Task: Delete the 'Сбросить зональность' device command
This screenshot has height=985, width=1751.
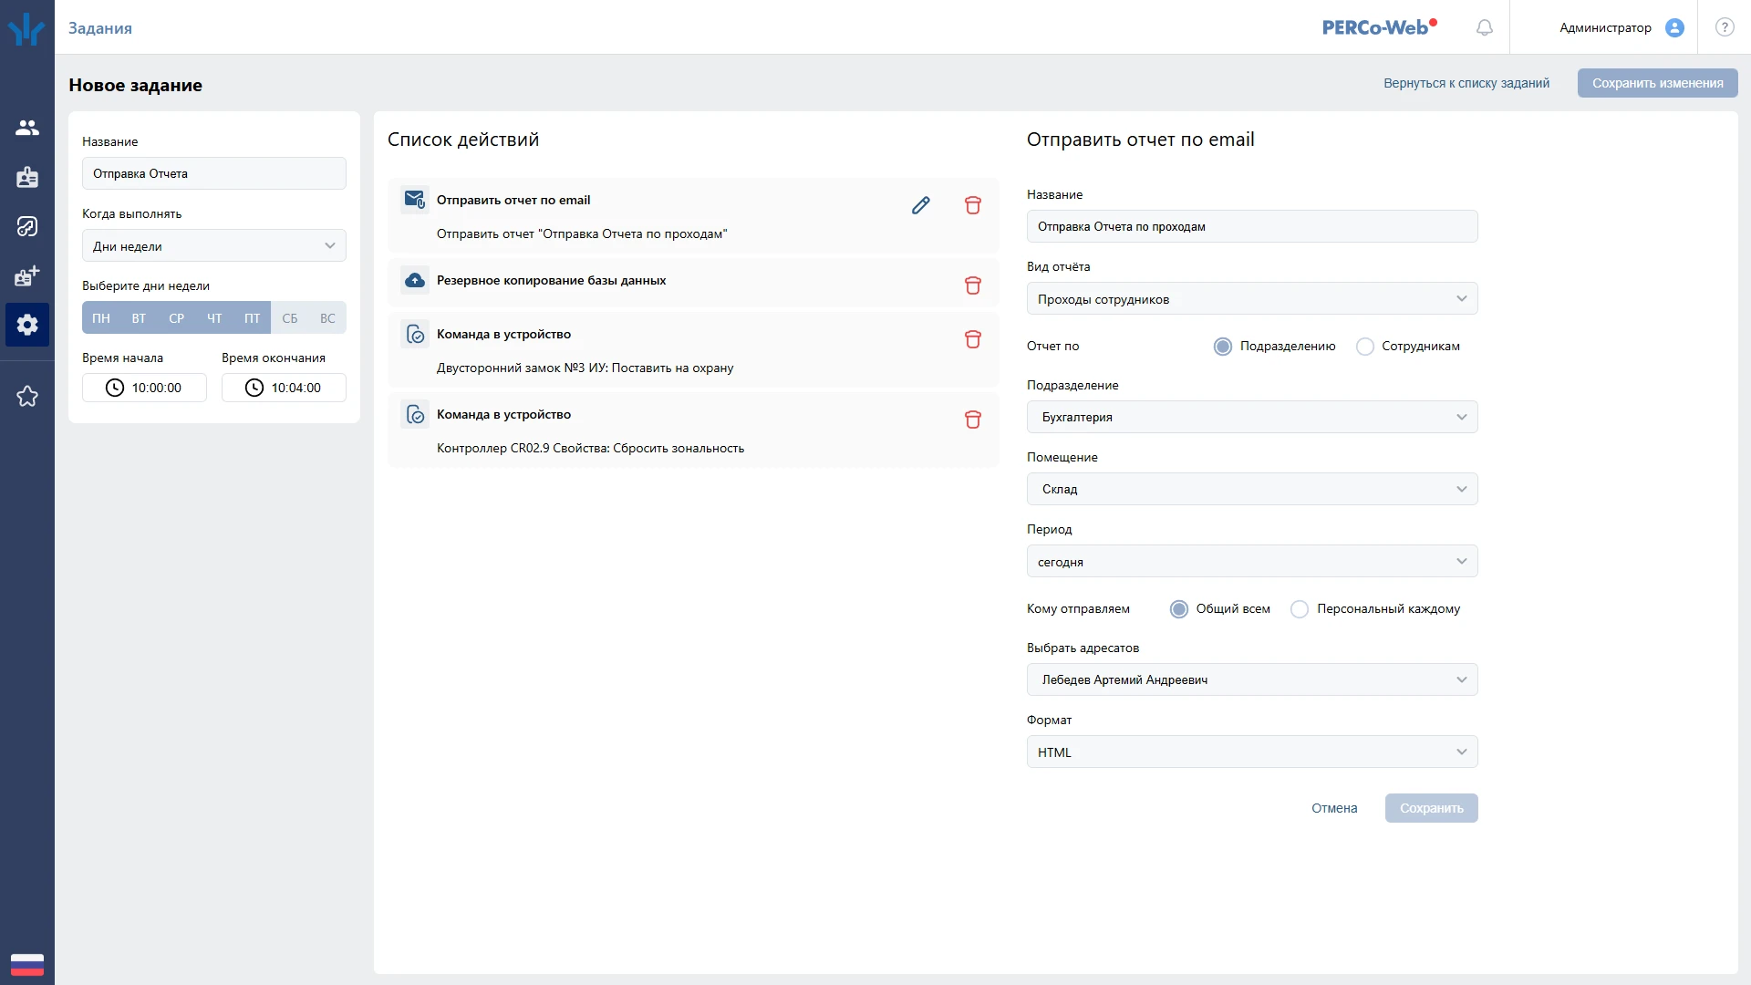Action: 972,420
